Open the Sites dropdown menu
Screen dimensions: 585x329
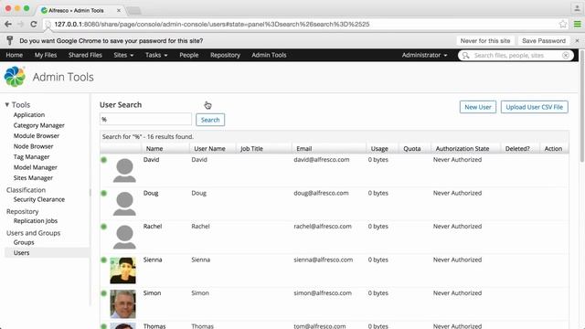pos(123,55)
